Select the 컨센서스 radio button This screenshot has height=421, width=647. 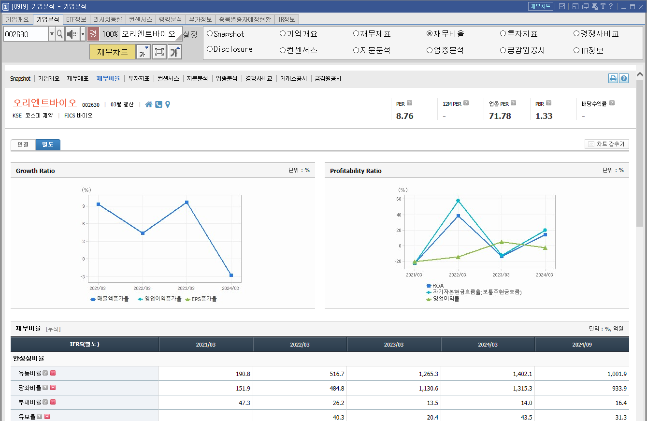point(283,50)
